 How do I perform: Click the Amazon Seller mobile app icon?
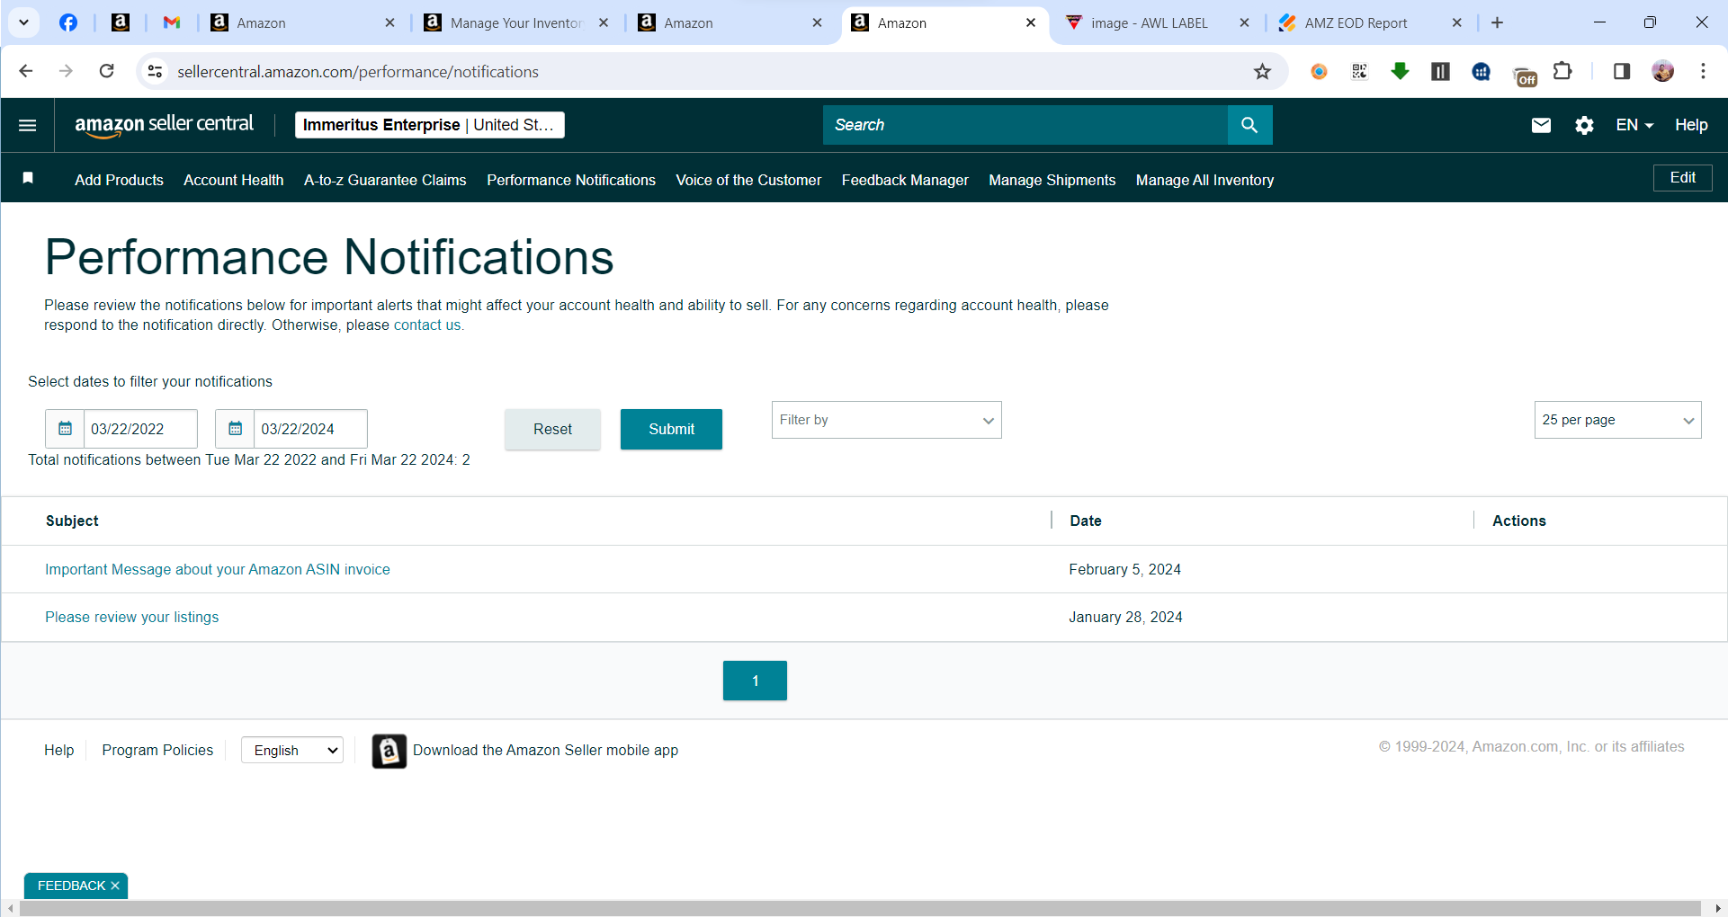[x=389, y=751]
